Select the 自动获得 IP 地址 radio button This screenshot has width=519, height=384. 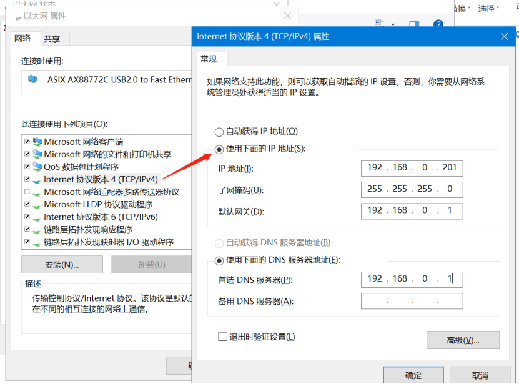pos(219,132)
